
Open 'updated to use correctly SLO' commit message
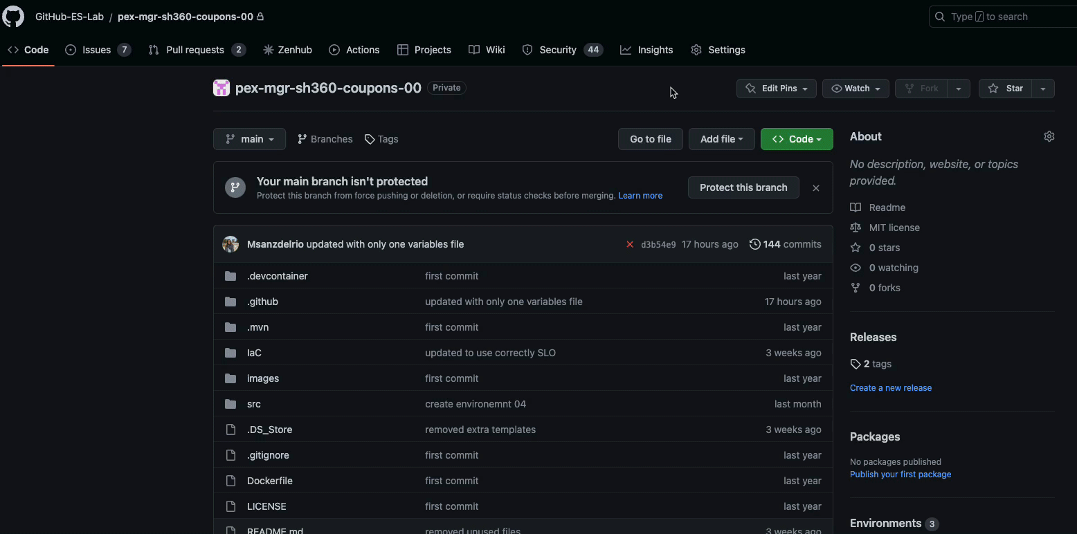coord(490,353)
